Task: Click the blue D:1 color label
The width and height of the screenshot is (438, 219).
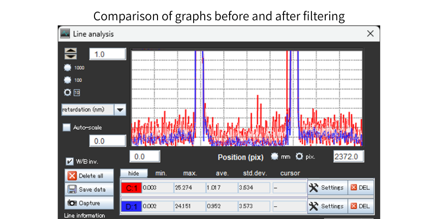Action: coord(132,206)
